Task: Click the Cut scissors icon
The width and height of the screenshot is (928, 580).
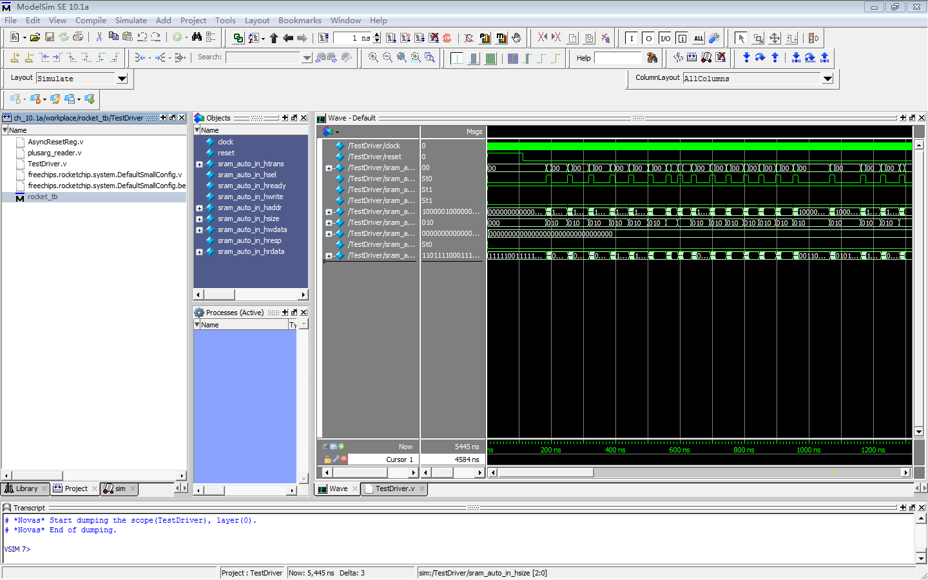Action: coord(99,37)
